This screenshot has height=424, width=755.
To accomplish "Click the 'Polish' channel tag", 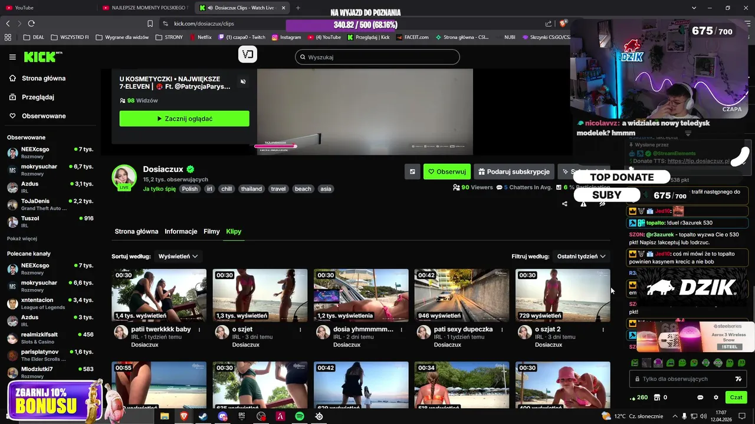I will 190,189.
